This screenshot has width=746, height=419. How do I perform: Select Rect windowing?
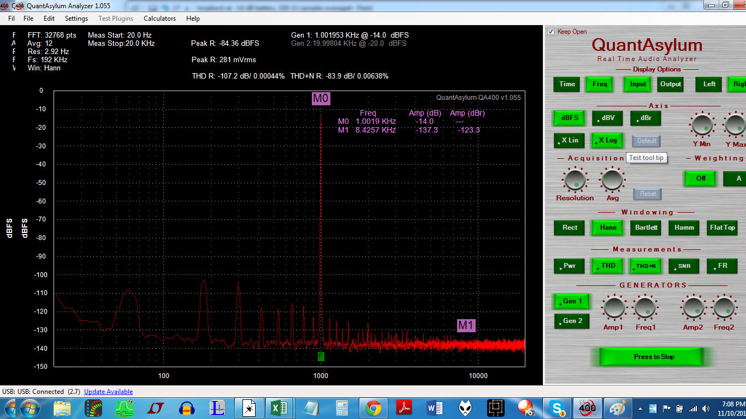tap(570, 228)
